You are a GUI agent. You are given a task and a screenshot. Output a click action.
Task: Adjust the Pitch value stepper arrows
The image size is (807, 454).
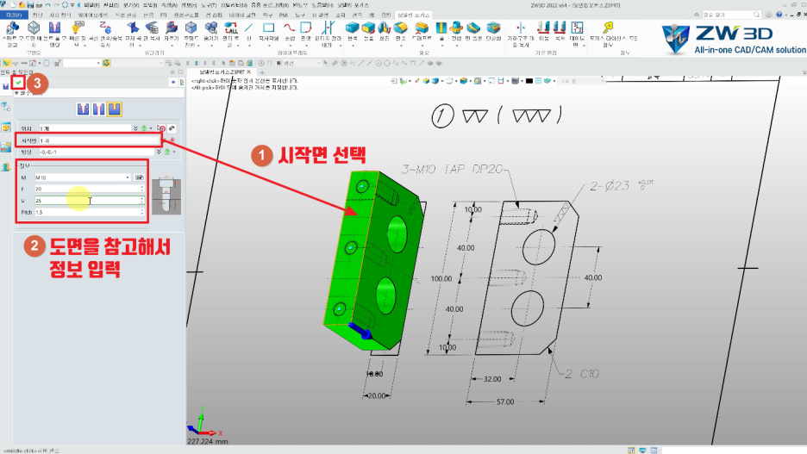(x=142, y=212)
